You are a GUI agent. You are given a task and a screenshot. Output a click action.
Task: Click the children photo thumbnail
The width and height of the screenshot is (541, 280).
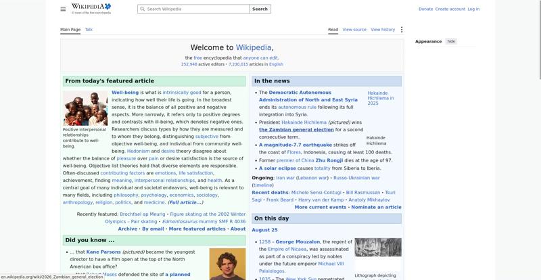point(85,108)
